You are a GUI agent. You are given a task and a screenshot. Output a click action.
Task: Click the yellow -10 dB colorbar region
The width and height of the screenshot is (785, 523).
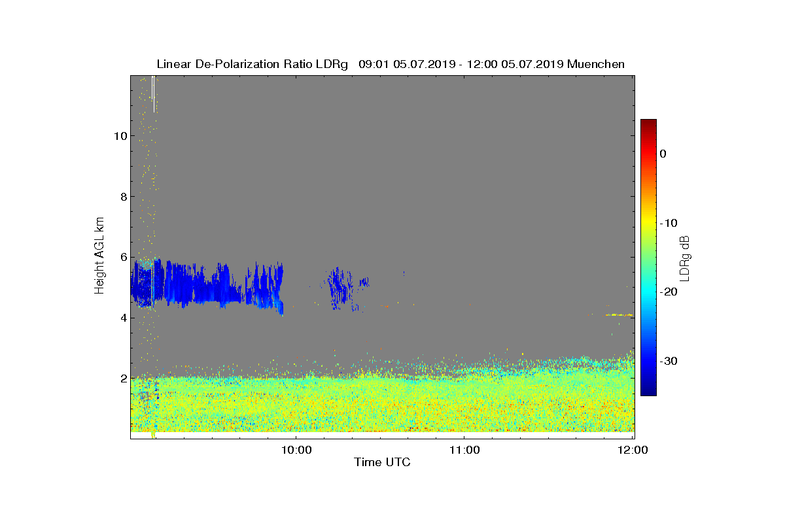tap(648, 223)
